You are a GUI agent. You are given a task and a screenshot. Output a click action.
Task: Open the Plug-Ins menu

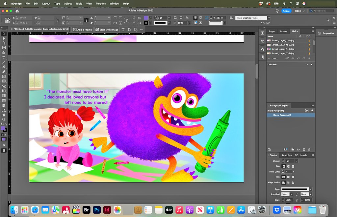(101, 4)
